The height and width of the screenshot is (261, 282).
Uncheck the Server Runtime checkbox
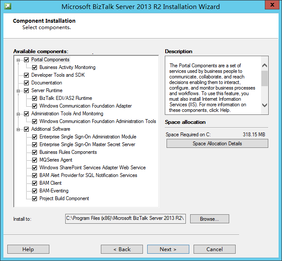click(27, 90)
